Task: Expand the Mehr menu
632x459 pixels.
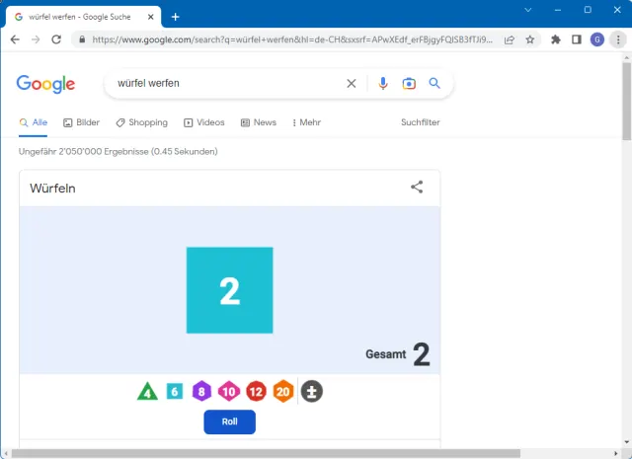Action: coord(306,122)
